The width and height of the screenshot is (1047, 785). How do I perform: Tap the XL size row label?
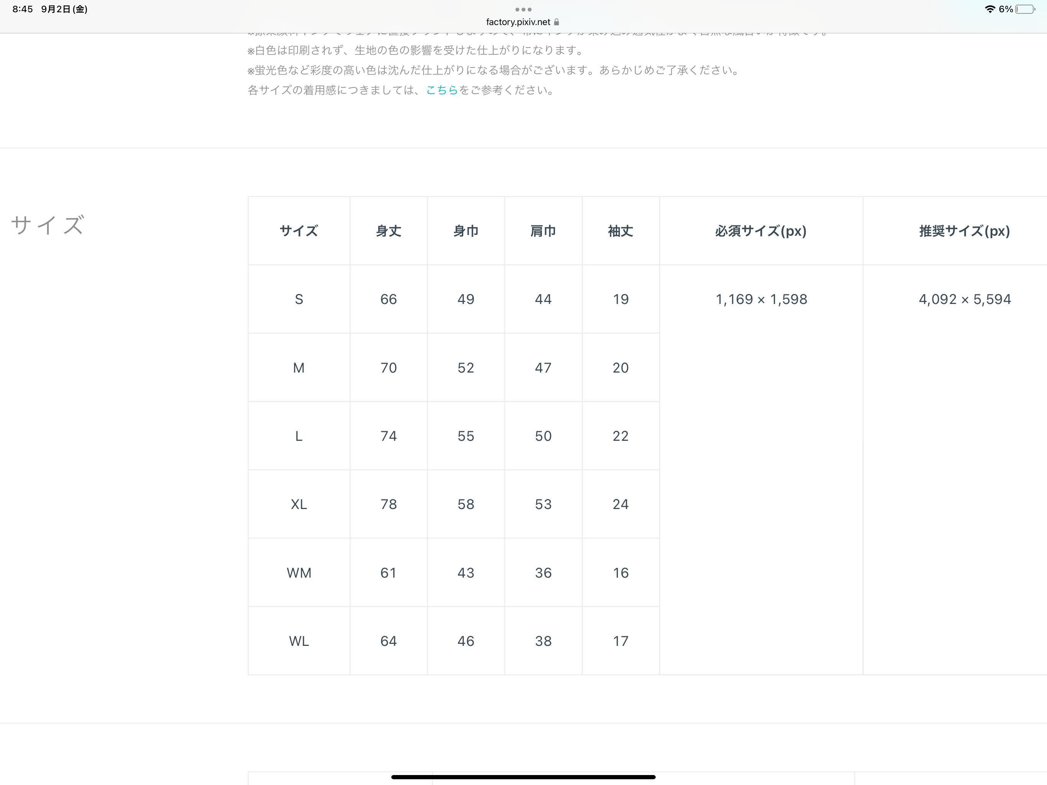[299, 504]
